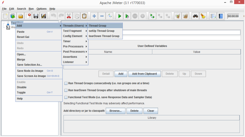Expand the Post Processors submenu
This screenshot has height=137, width=245.
click(75, 52)
